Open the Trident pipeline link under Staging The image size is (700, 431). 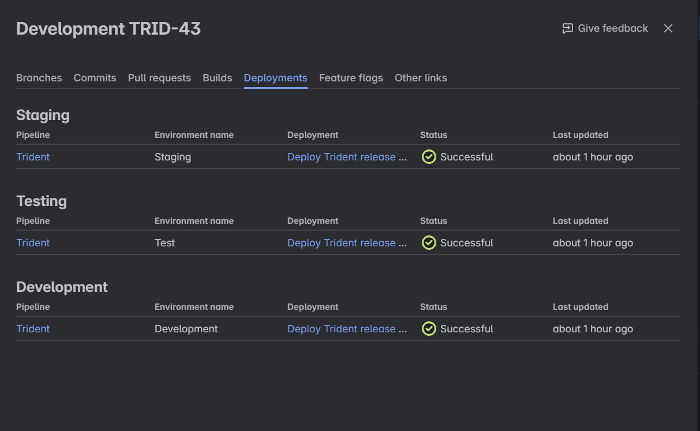(33, 156)
